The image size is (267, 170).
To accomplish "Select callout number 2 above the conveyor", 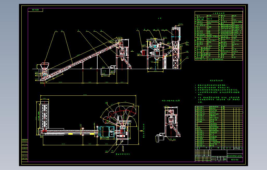I will (x=62, y=31).
